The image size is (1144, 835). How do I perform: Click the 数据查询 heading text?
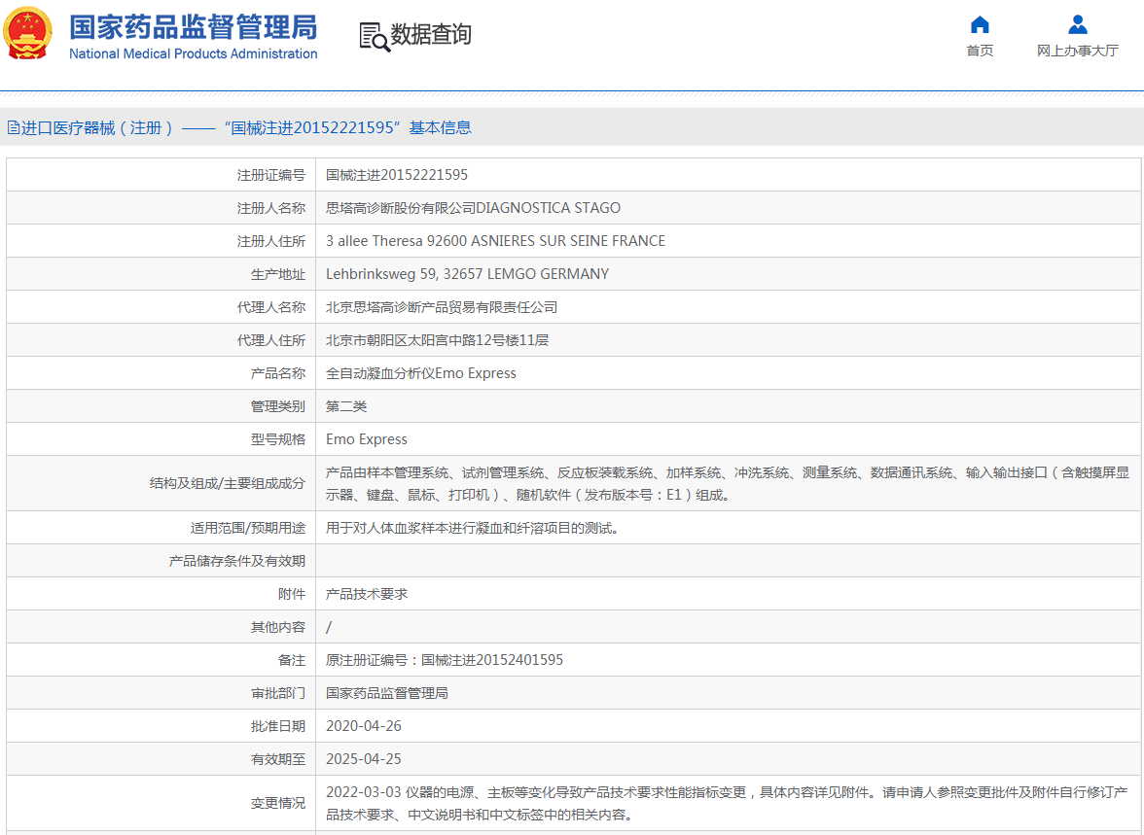(x=431, y=35)
